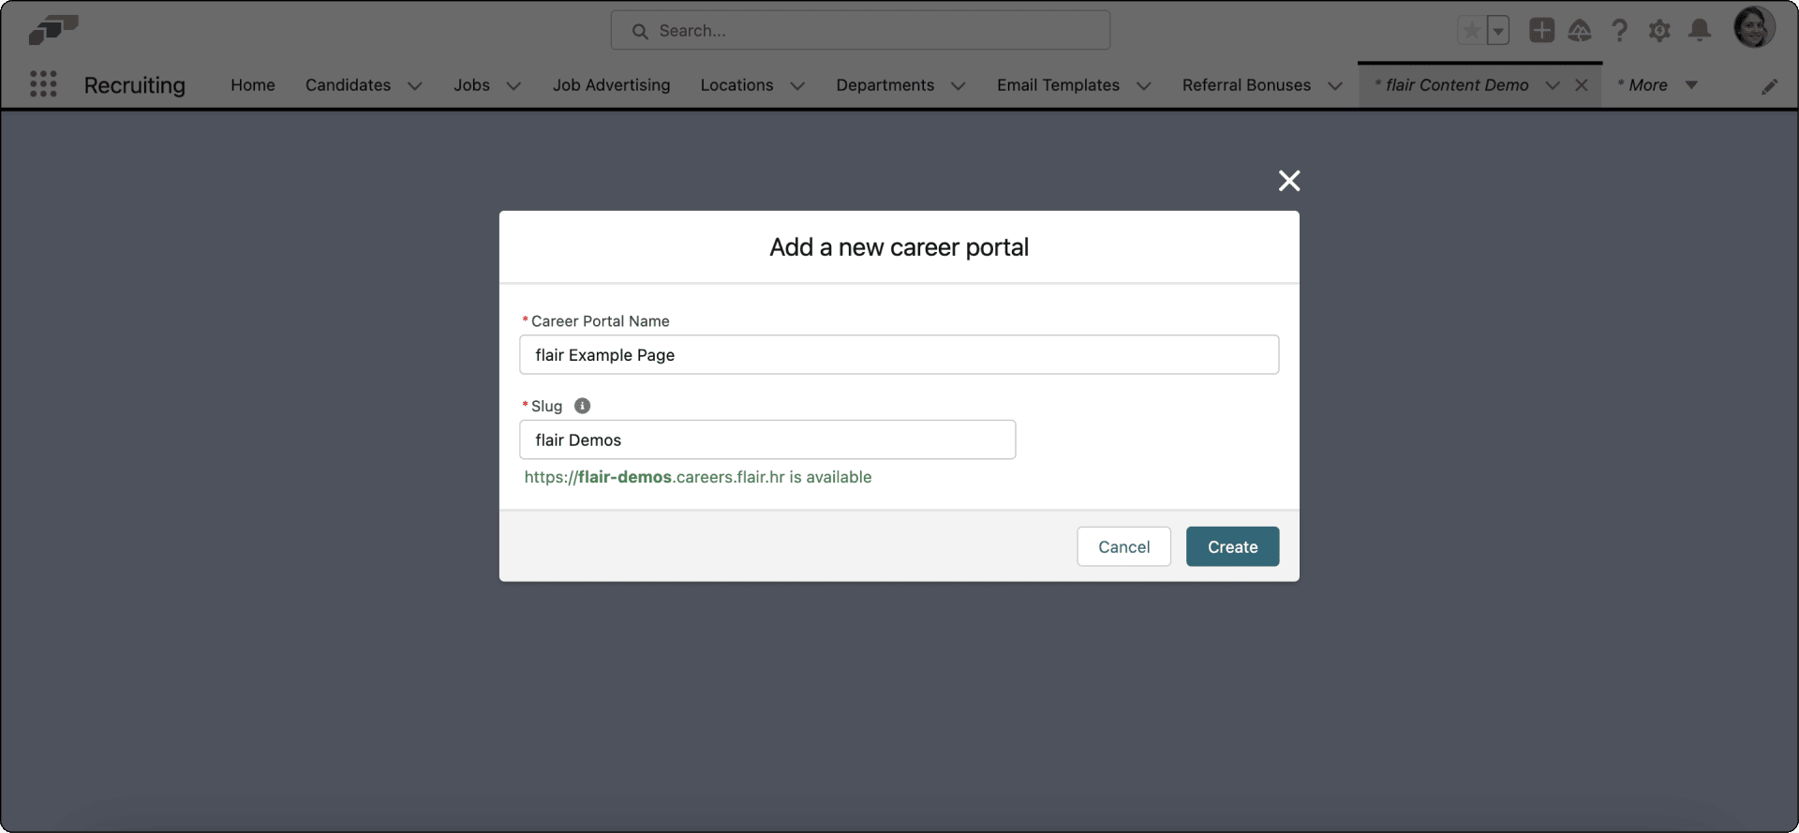
Task: Open the Departments tab
Action: point(885,85)
